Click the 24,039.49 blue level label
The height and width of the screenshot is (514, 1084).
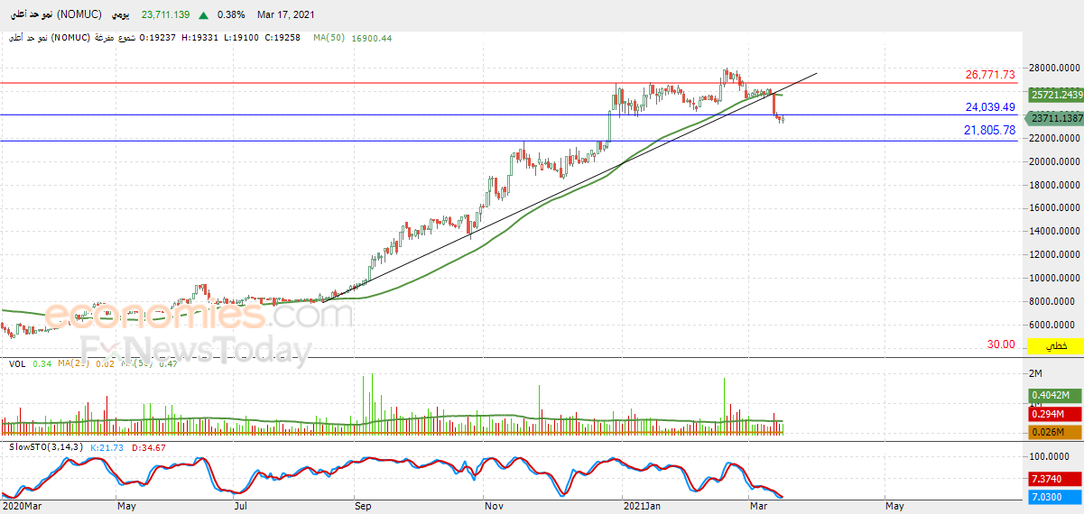(x=990, y=106)
